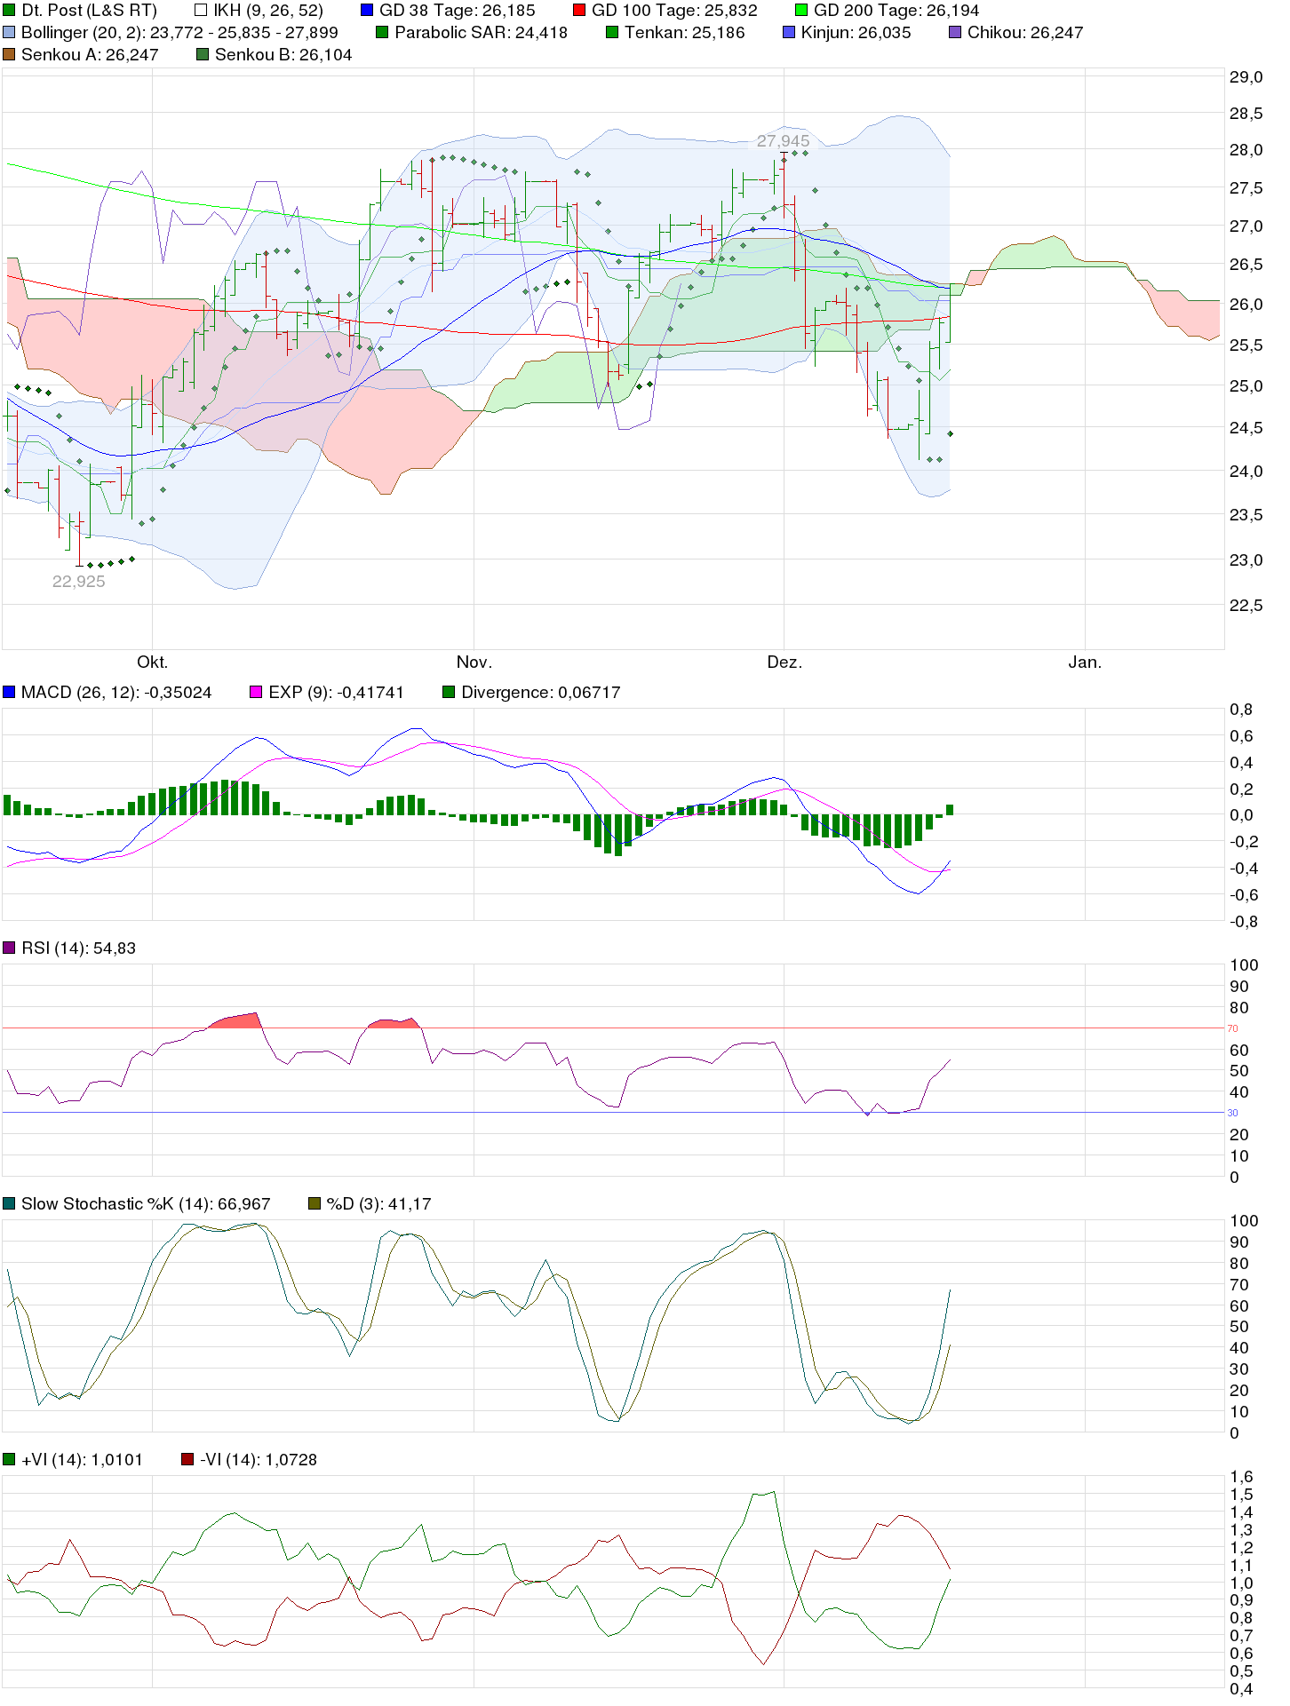Select the 'Dt. Post (L&S RT)' label
The image size is (1290, 1706).
click(x=89, y=11)
